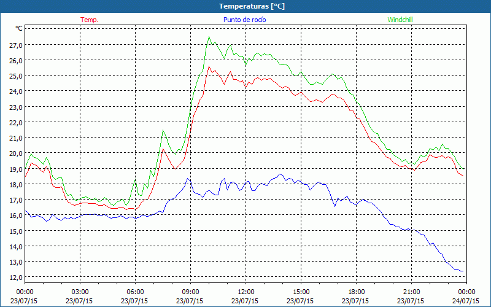This screenshot has height=307, width=491.
Task: Click the 06:00 time axis label
Action: [135, 292]
